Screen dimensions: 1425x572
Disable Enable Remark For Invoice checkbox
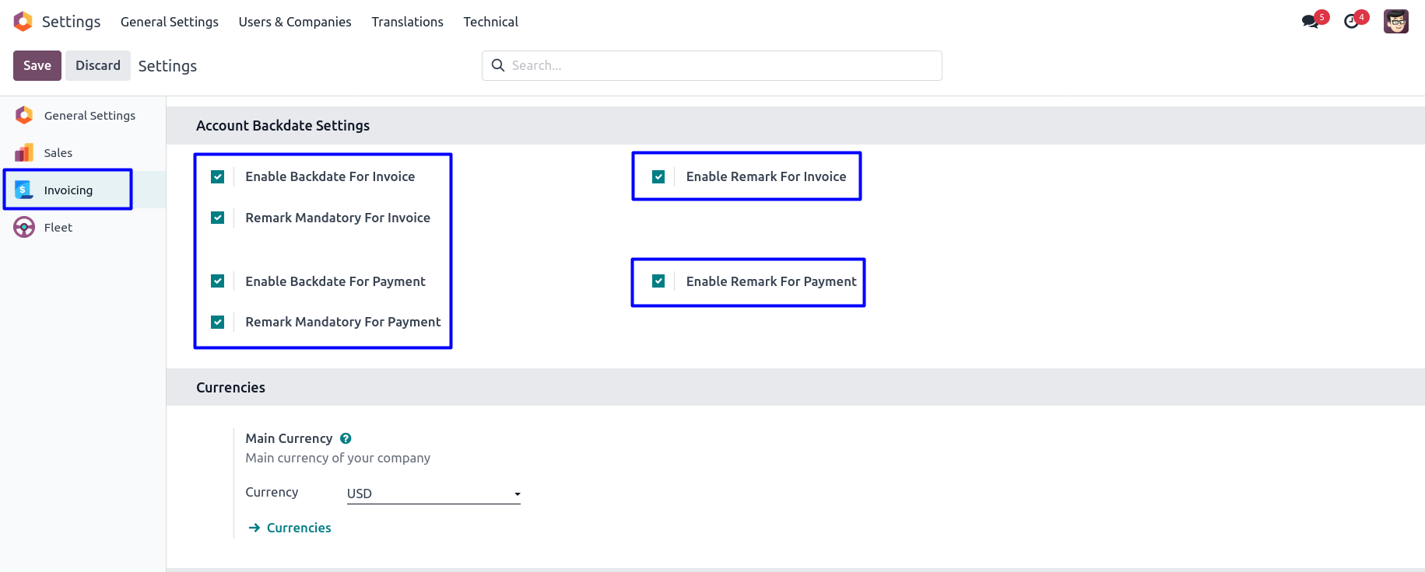click(658, 177)
